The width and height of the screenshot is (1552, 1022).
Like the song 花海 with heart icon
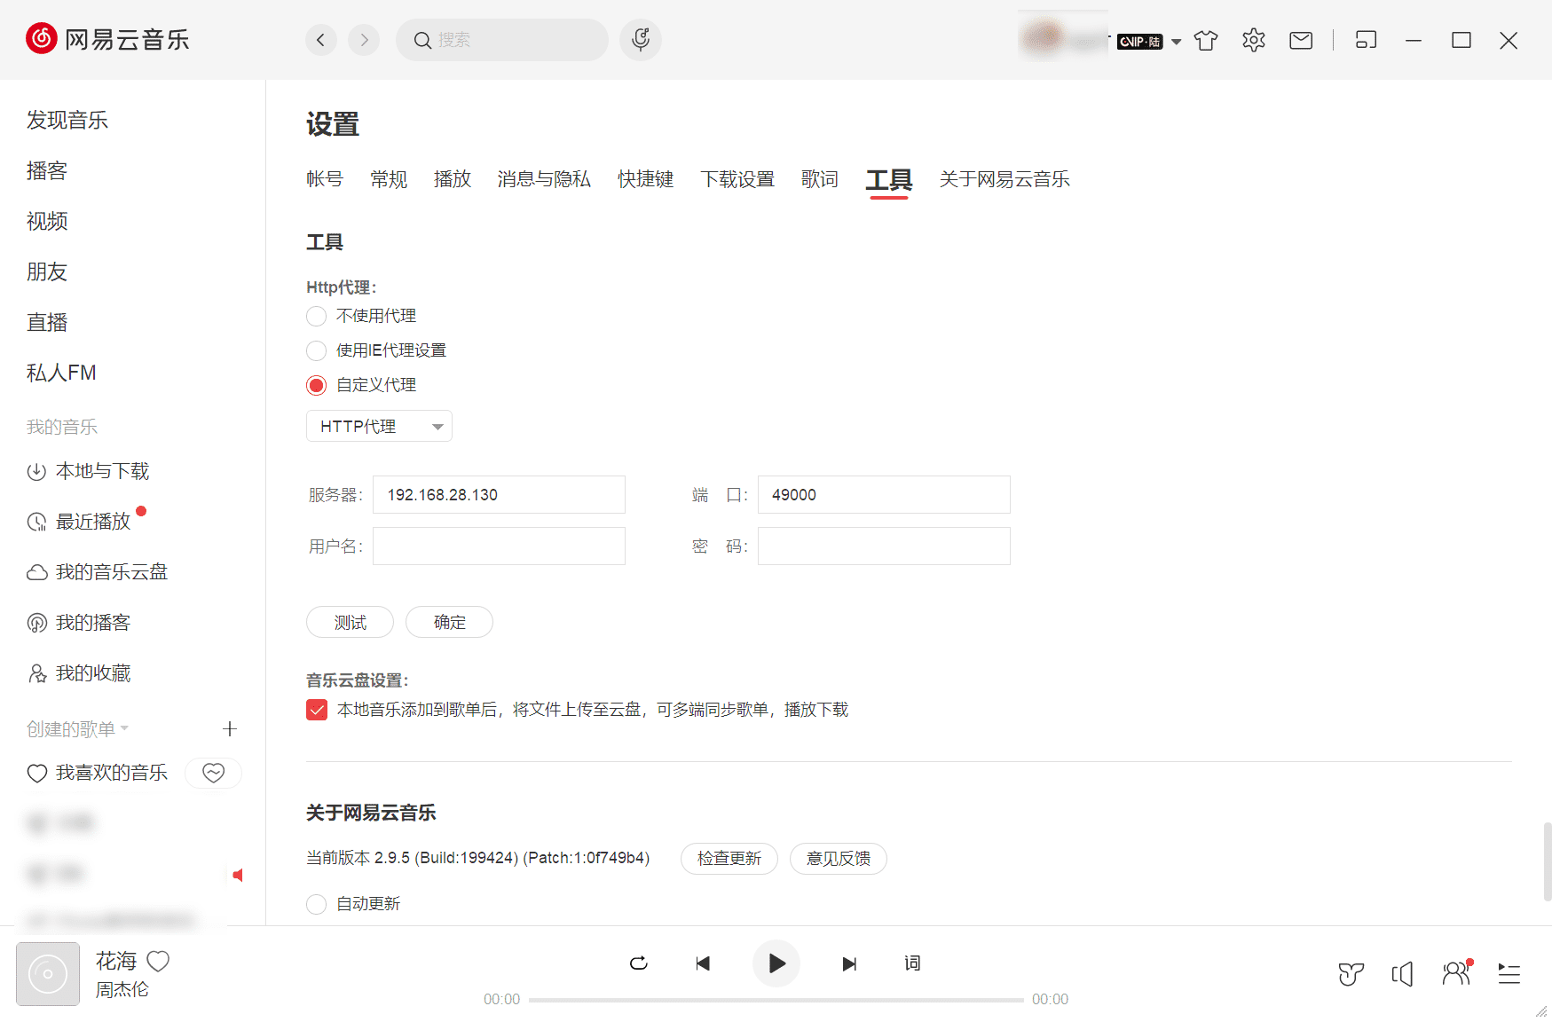coord(158,961)
